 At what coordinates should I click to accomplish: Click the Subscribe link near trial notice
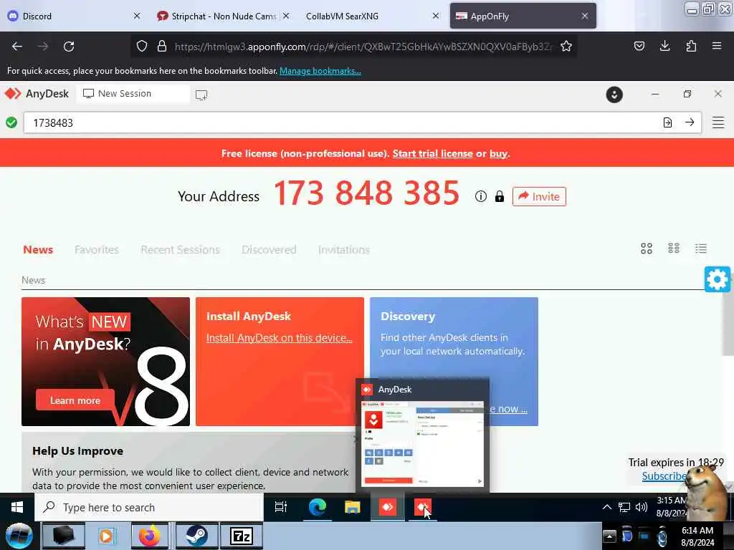(x=663, y=476)
